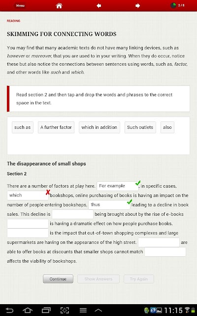The image size is (197, 316).
Task: Click the Continue button
Action: coord(58,279)
